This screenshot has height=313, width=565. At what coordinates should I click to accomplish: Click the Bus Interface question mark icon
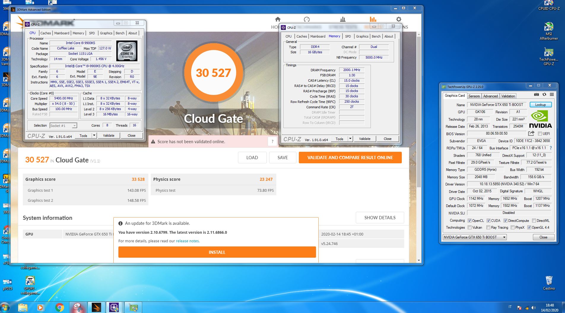click(551, 148)
